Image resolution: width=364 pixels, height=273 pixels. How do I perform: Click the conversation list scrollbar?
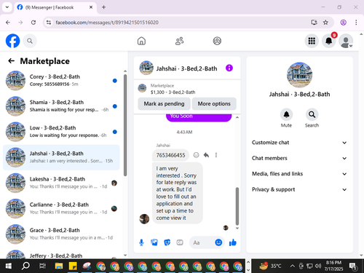[125, 125]
